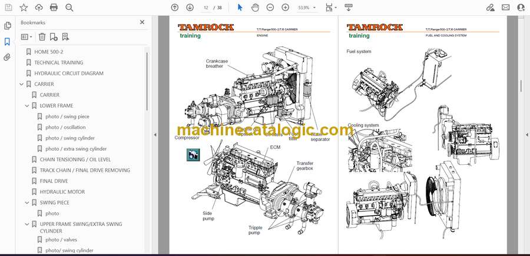This screenshot has width=530, height=256.
Task: Toggle the Bookmarks panel icon
Action: pyautogui.click(x=7, y=42)
